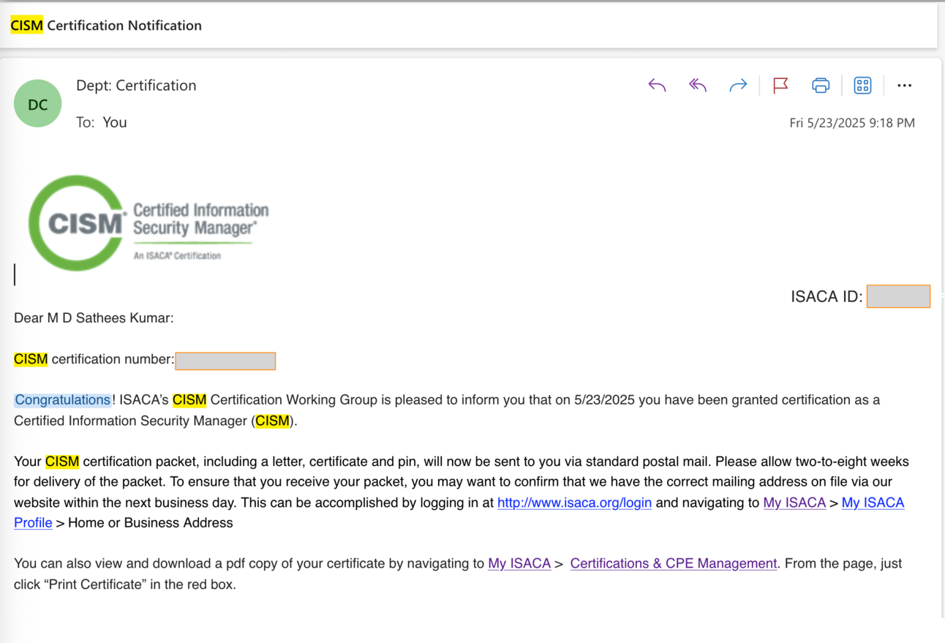Click the text Home or Business Address
This screenshot has height=643, width=945.
(151, 523)
